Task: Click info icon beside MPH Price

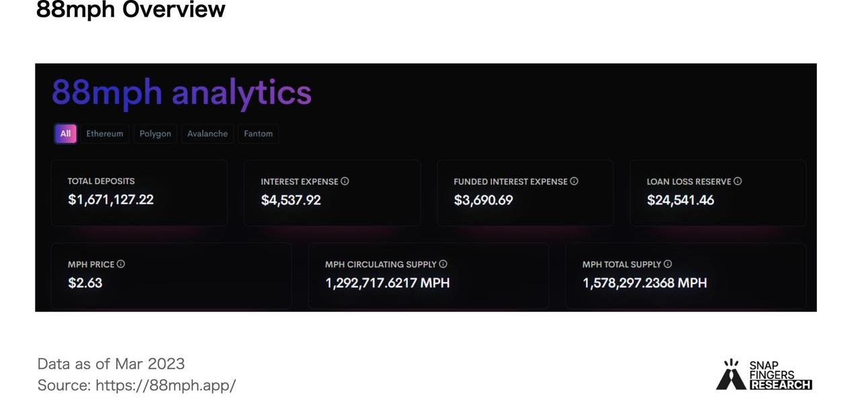Action: tap(121, 265)
